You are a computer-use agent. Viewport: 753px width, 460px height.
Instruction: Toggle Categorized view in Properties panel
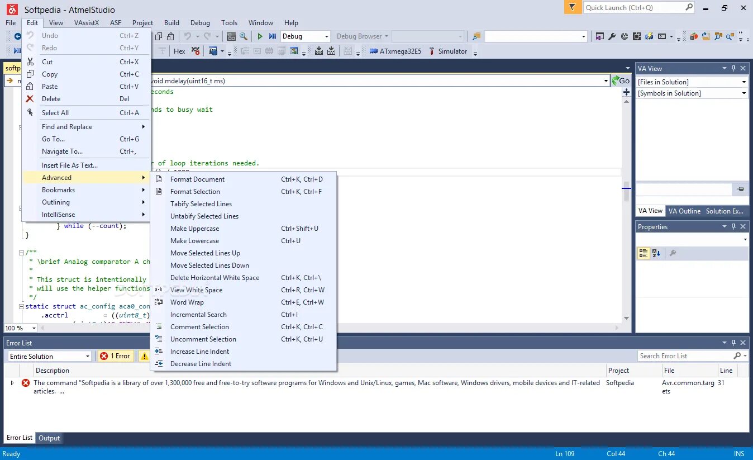(x=644, y=253)
